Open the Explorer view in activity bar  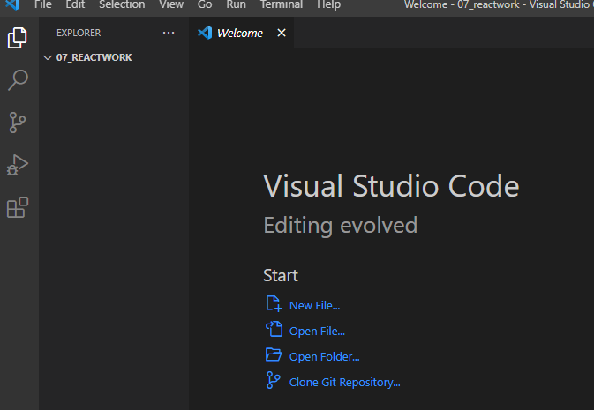(x=18, y=38)
